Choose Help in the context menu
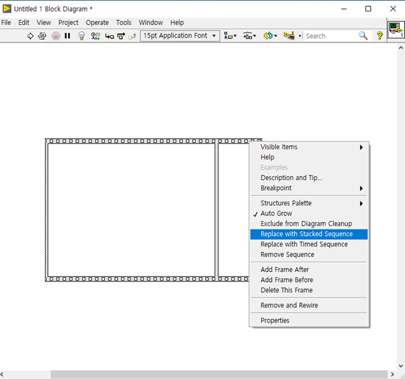Image resolution: width=405 pixels, height=379 pixels. click(x=309, y=157)
